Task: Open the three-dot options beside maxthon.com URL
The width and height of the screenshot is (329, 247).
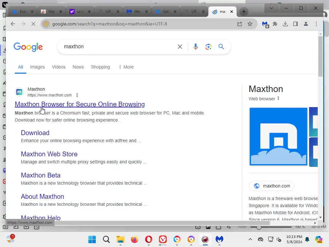Action: 77,95
